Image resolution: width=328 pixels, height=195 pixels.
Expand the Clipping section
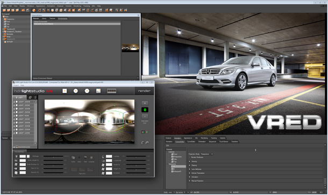190,165
